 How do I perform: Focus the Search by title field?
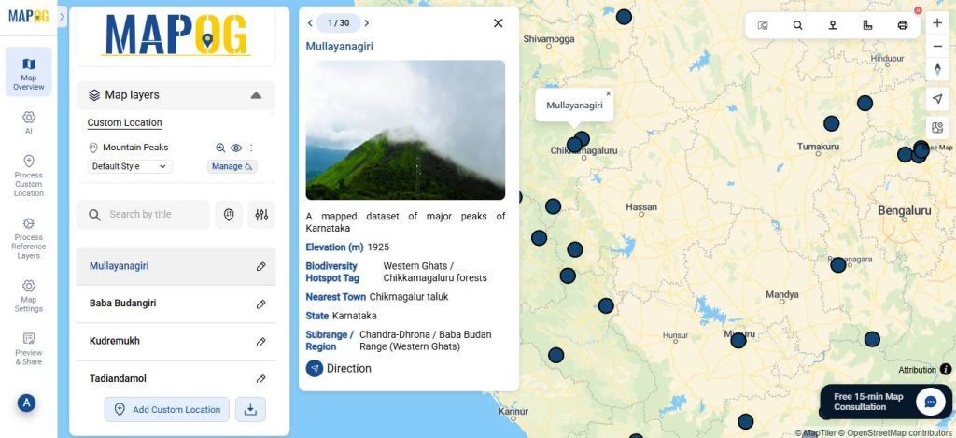[143, 215]
